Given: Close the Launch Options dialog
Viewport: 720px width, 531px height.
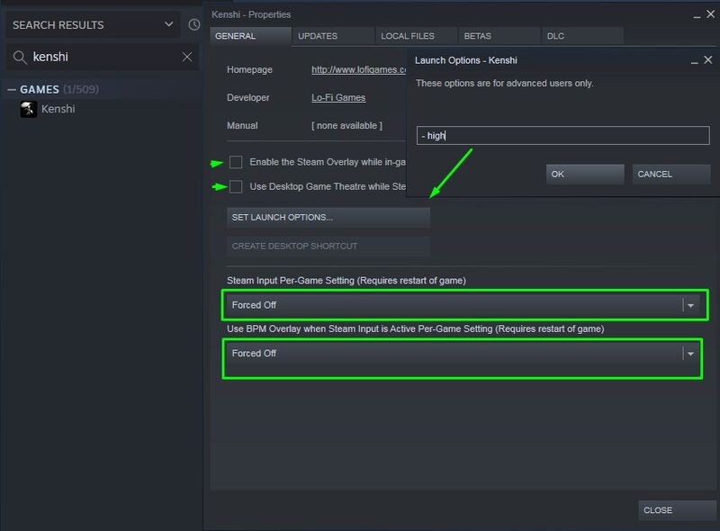Looking at the screenshot, I should [708, 59].
